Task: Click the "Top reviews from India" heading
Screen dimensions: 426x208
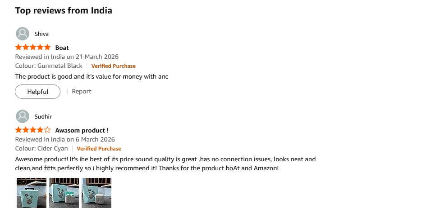Action: pos(64,10)
